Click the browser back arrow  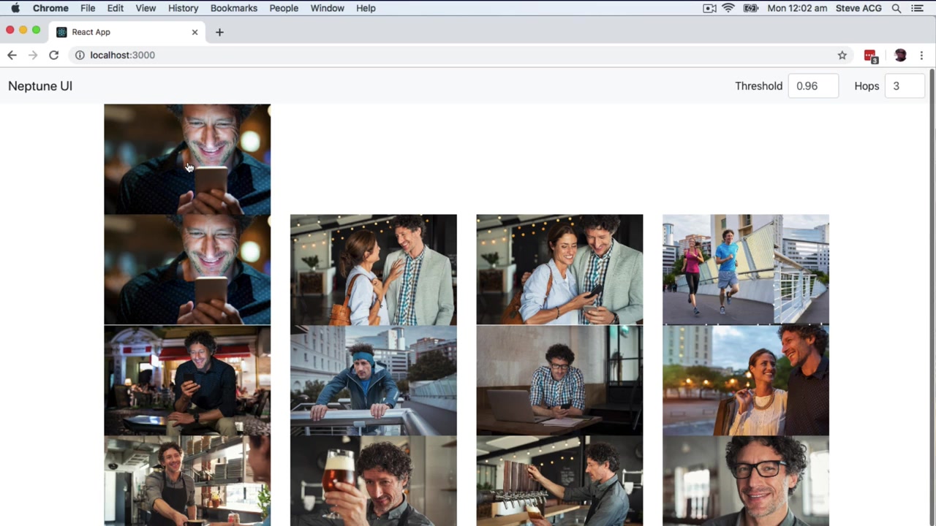[x=12, y=55]
